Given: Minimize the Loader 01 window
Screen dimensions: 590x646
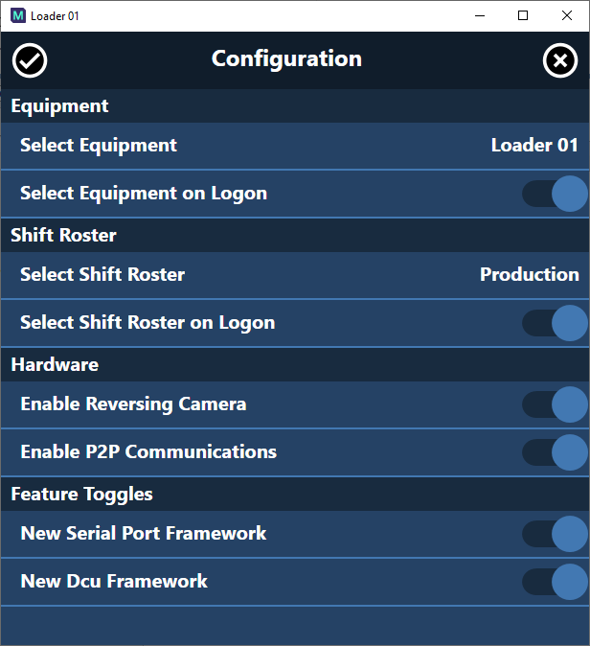Looking at the screenshot, I should click(x=479, y=15).
